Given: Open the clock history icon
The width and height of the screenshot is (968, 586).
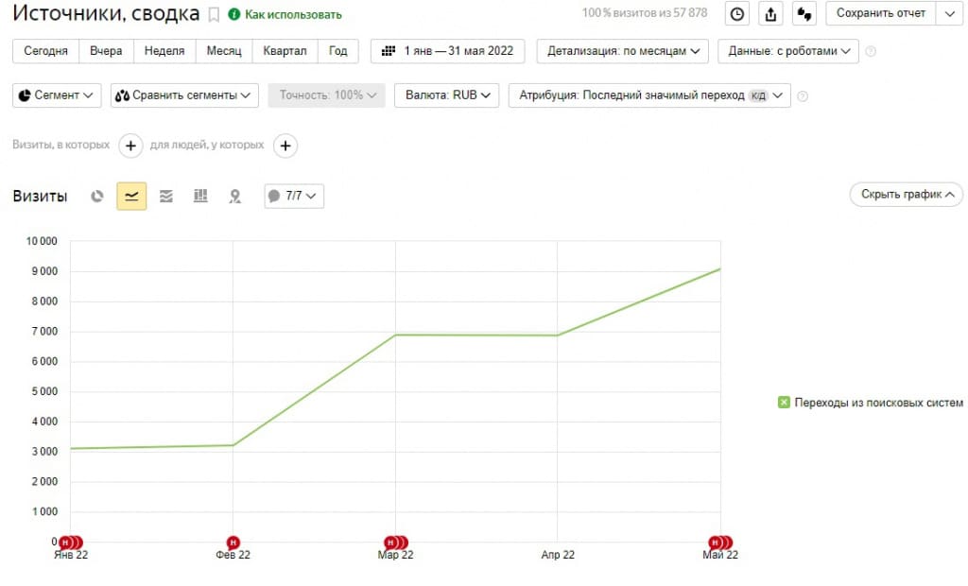Looking at the screenshot, I should (737, 13).
